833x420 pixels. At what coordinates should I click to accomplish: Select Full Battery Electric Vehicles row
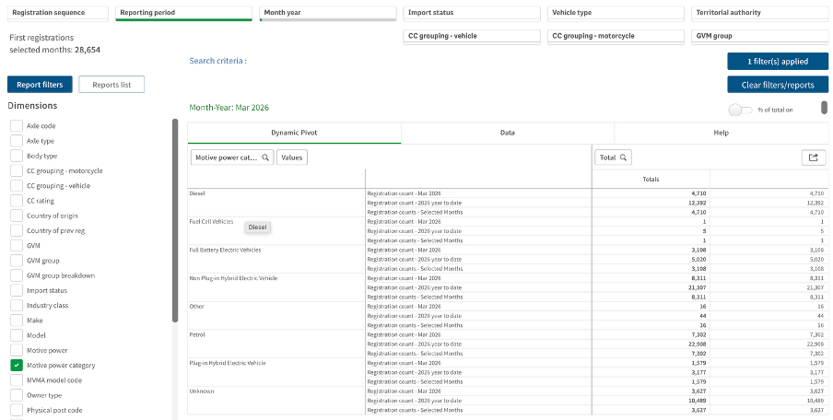coord(225,250)
